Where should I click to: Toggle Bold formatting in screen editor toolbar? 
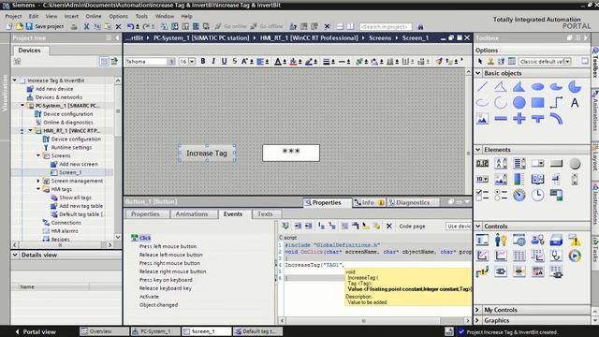click(x=203, y=61)
